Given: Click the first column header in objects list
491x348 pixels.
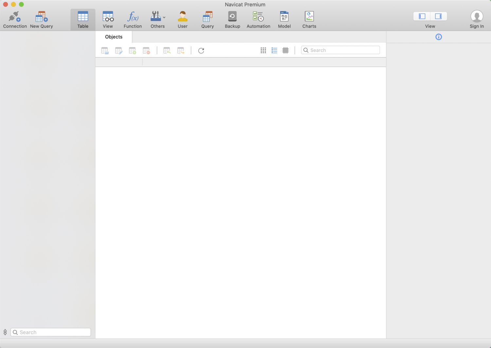Looking at the screenshot, I should point(119,62).
